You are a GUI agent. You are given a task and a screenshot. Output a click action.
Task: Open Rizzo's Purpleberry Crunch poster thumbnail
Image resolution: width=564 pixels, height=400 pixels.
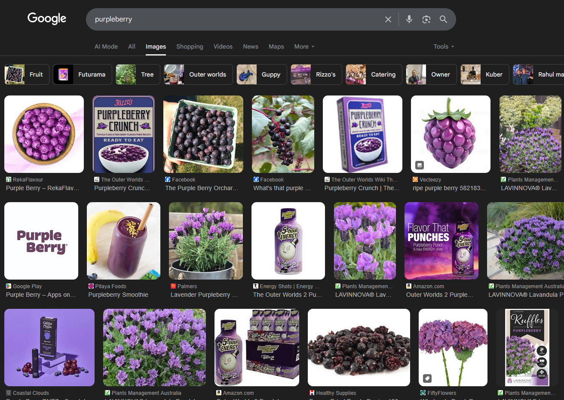click(x=123, y=134)
